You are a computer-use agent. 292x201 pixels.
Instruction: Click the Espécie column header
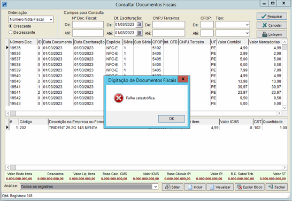[x=114, y=42]
